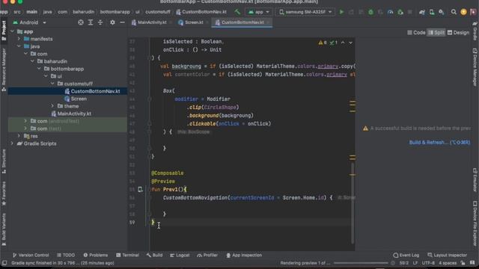Expand the res folder
479x269 pixels.
click(19, 136)
